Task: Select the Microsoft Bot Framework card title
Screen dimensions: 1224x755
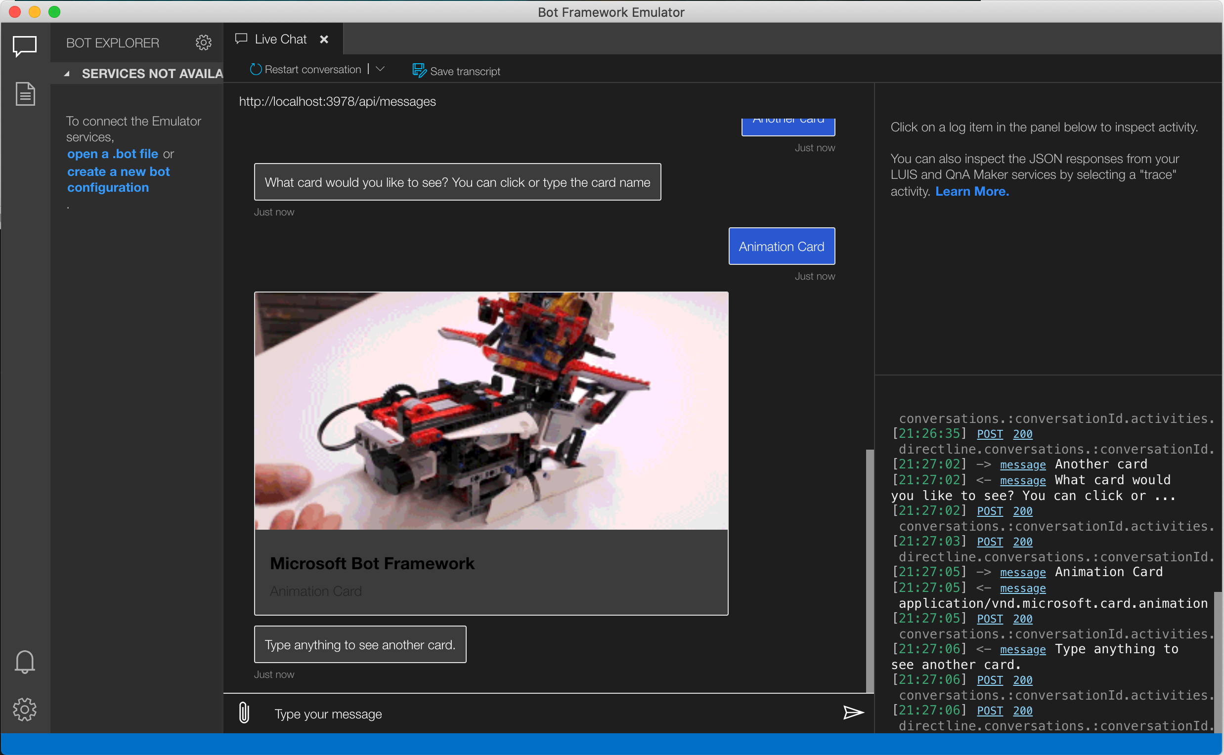Action: 372,563
